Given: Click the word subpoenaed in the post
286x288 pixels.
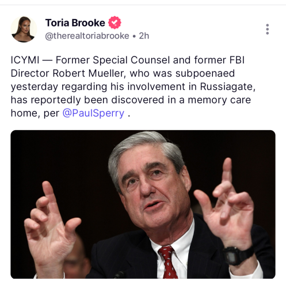Looking at the screenshot, I should click(205, 74).
